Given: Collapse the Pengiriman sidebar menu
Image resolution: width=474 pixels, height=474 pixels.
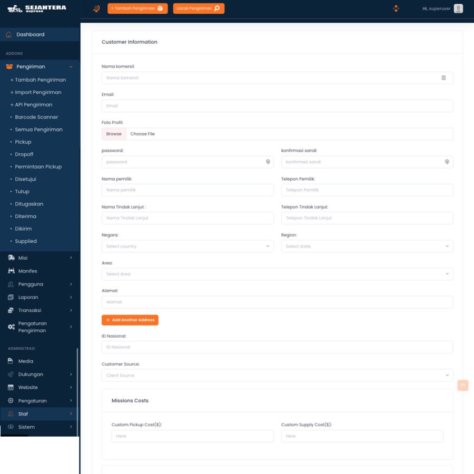Looking at the screenshot, I should 72,66.
